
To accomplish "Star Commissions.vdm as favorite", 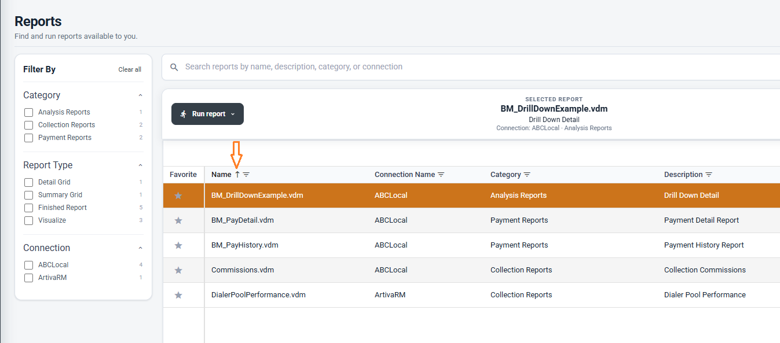I will 178,270.
